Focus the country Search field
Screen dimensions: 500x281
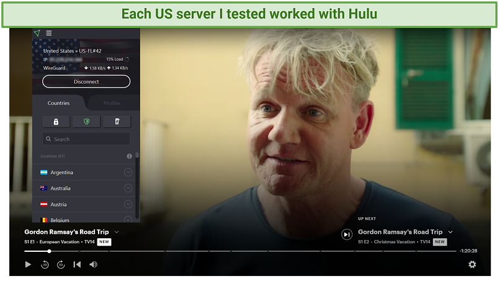[x=86, y=139]
